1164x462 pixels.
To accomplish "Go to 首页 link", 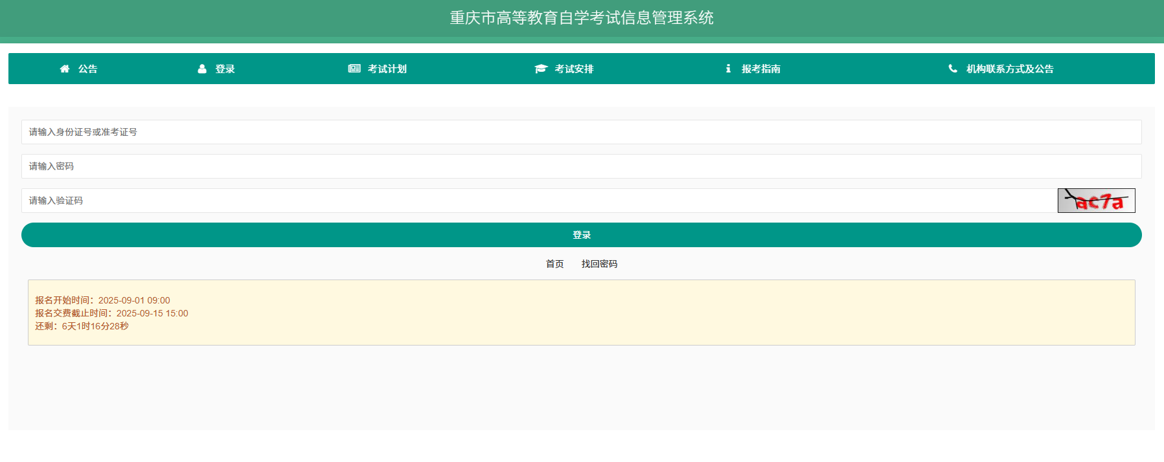I will [x=554, y=264].
